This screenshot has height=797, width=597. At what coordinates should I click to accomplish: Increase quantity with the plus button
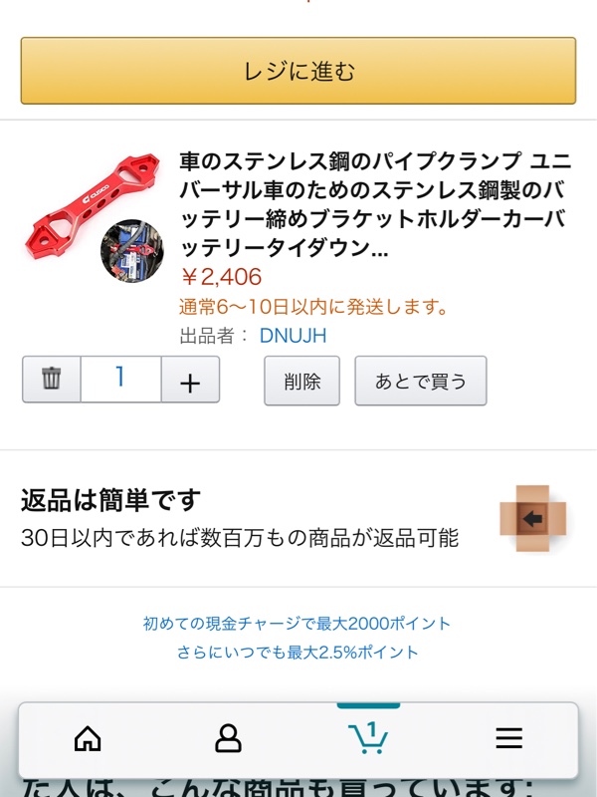pos(190,380)
